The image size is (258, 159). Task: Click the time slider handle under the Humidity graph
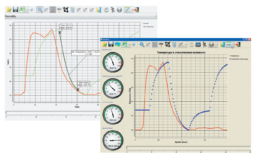point(6,112)
